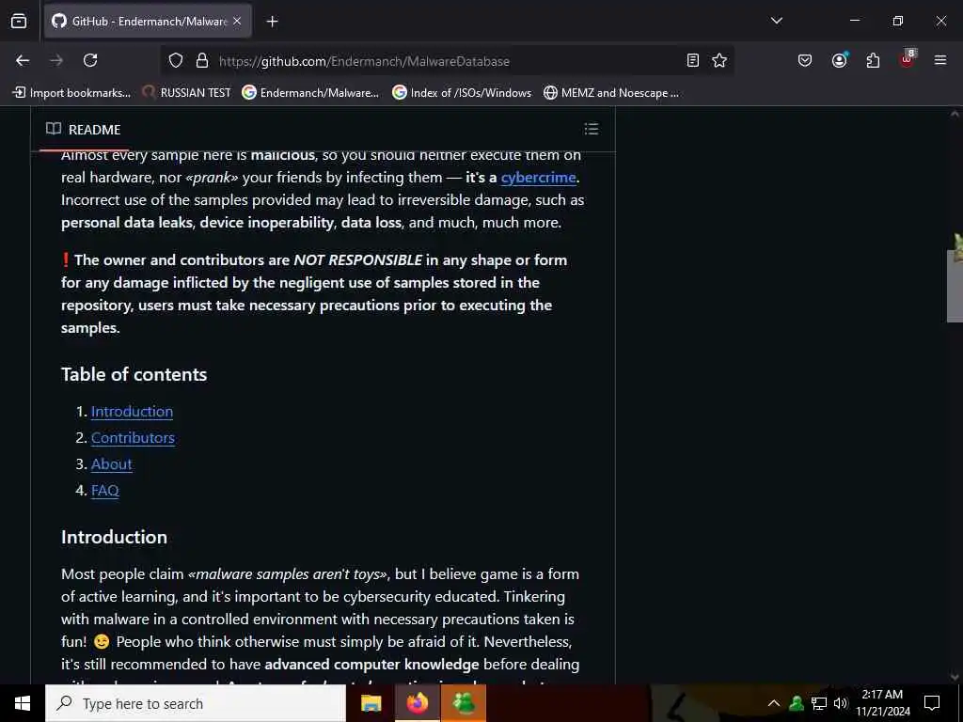Viewport: 963px width, 722px height.
Task: Open Endermanch/Malware... bookmark
Action: (310, 93)
